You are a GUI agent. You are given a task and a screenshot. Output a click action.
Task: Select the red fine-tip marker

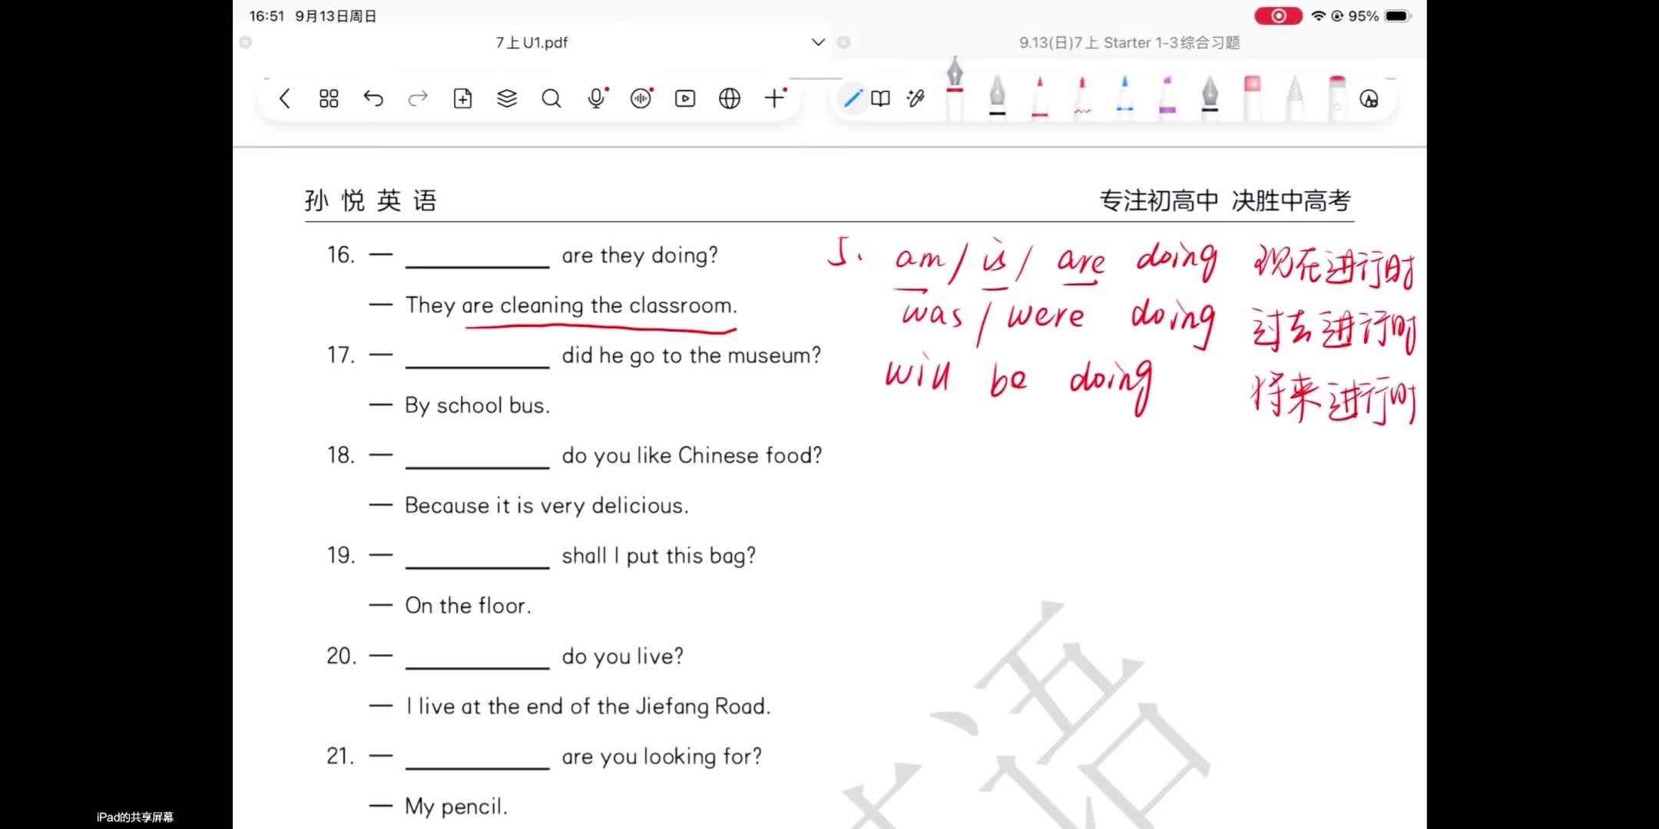[x=1040, y=97]
